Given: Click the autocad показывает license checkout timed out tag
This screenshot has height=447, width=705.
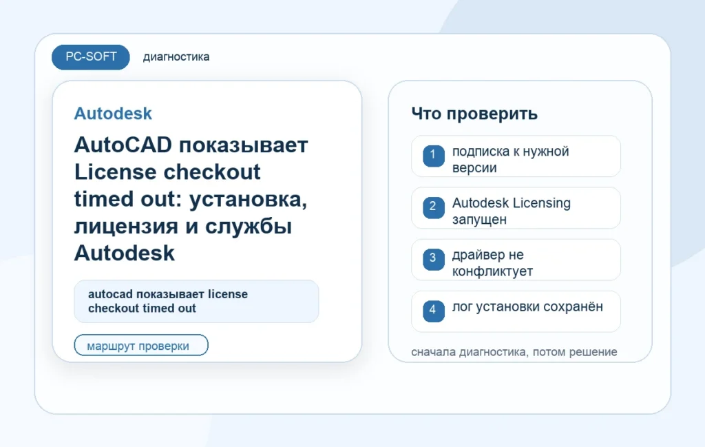Looking at the screenshot, I should [x=196, y=301].
